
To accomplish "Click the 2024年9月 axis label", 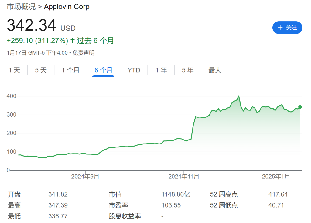I will (85, 176).
